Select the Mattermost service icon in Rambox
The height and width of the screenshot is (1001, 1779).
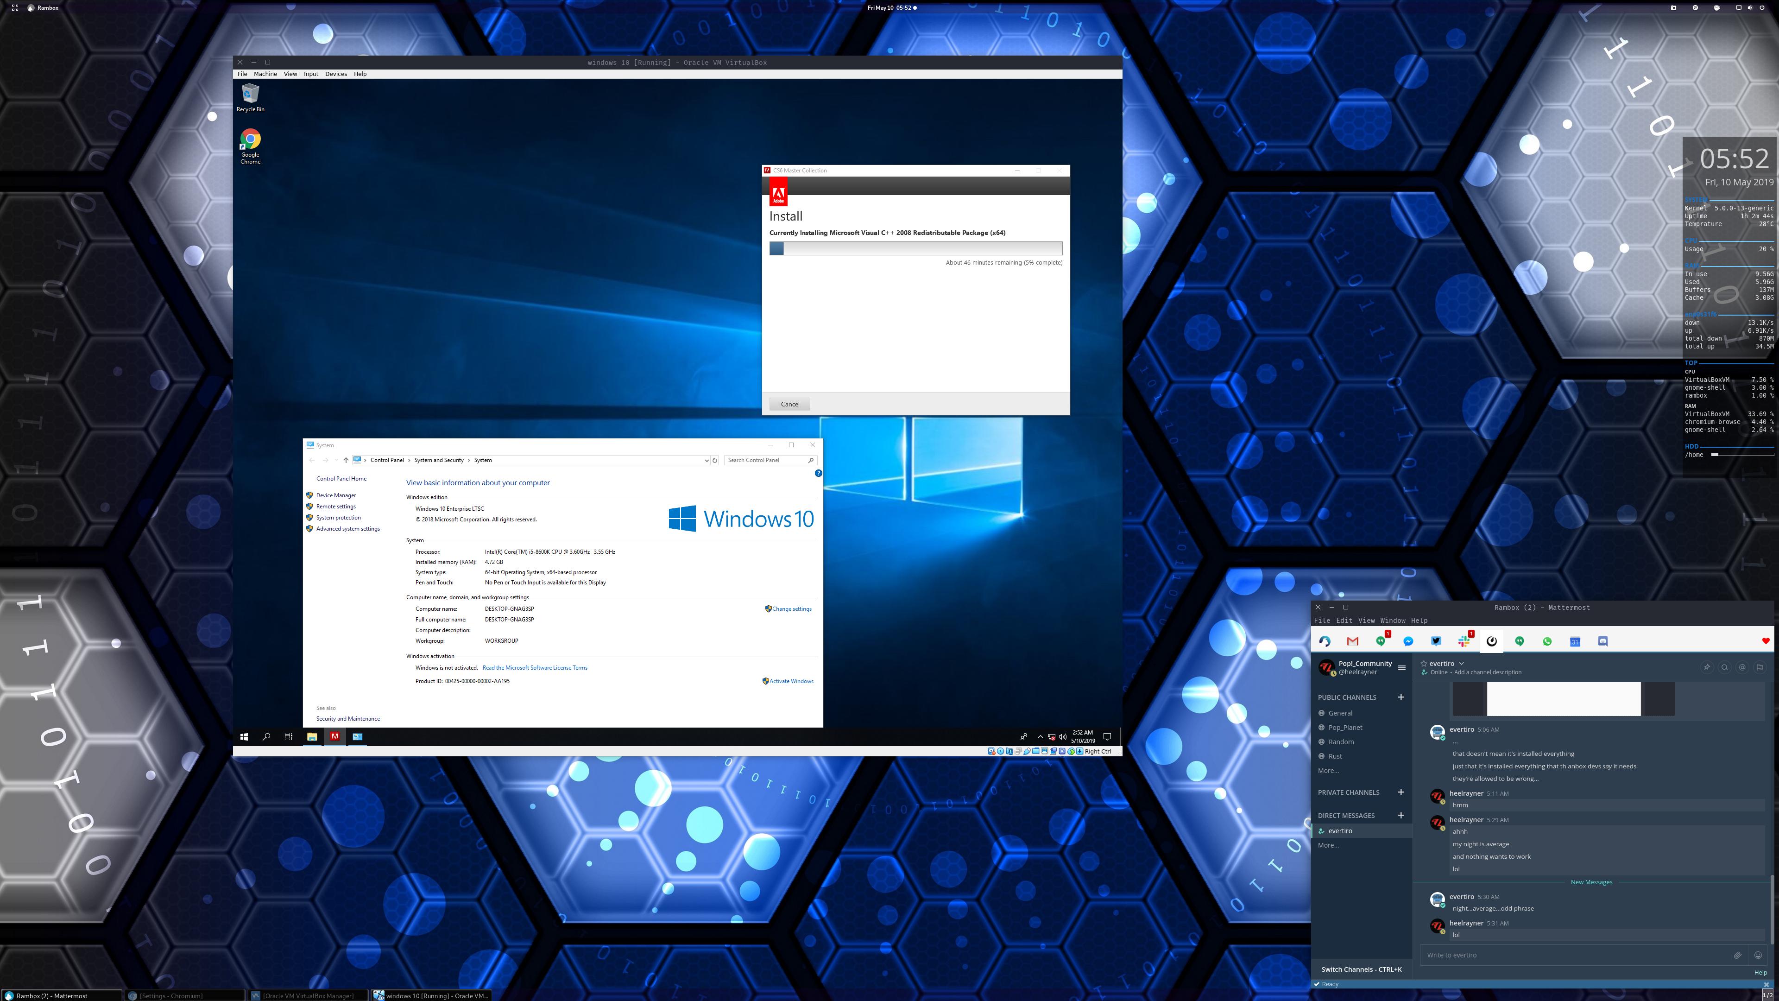tap(1492, 641)
